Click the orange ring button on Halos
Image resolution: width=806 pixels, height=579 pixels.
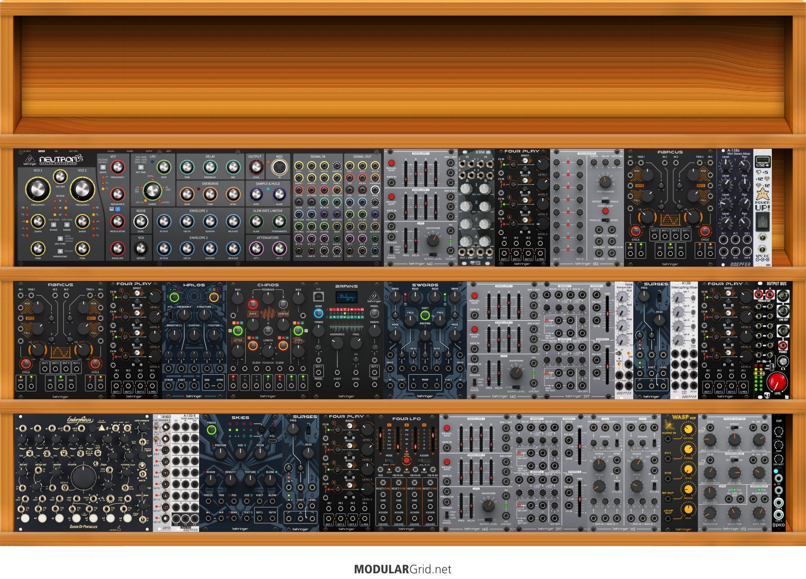click(x=214, y=297)
